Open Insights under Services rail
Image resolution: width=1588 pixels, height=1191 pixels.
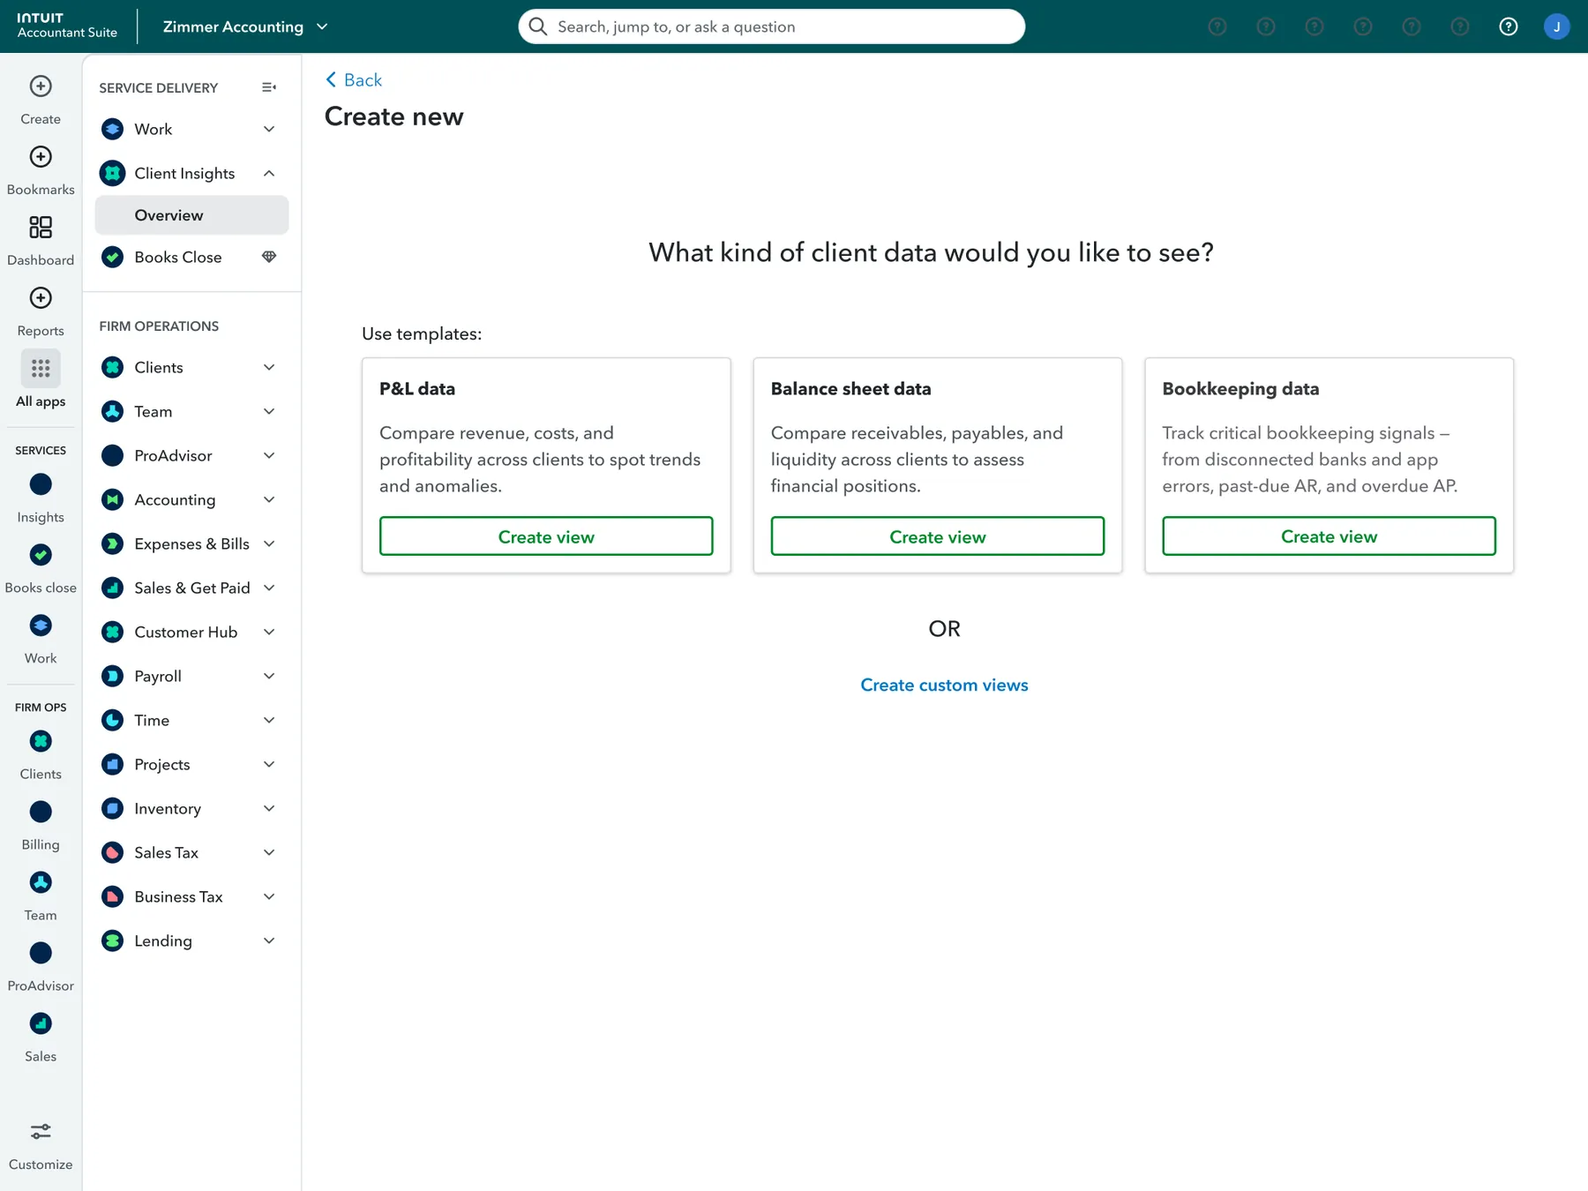click(41, 484)
